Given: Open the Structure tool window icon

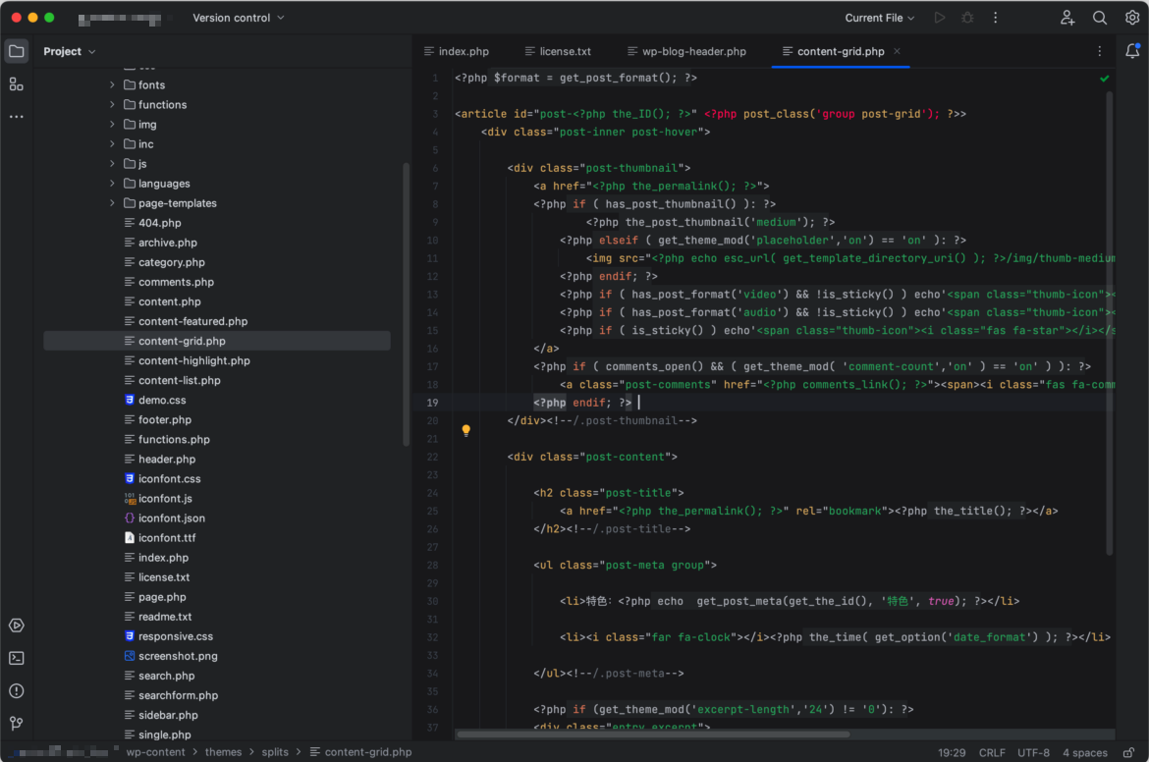Looking at the screenshot, I should pyautogui.click(x=16, y=83).
